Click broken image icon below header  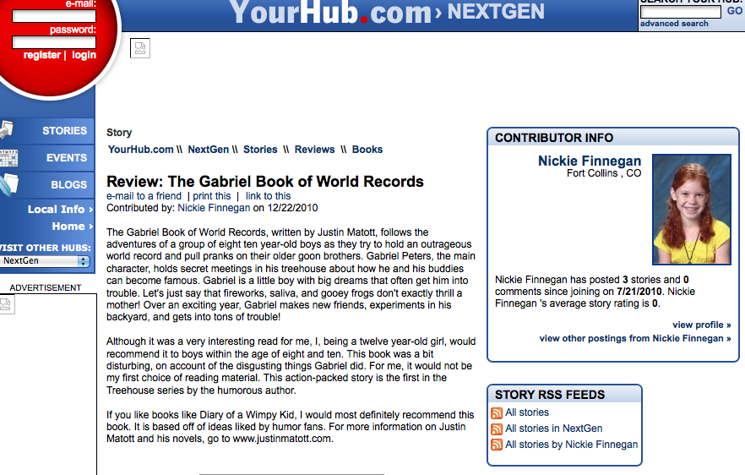pyautogui.click(x=140, y=48)
